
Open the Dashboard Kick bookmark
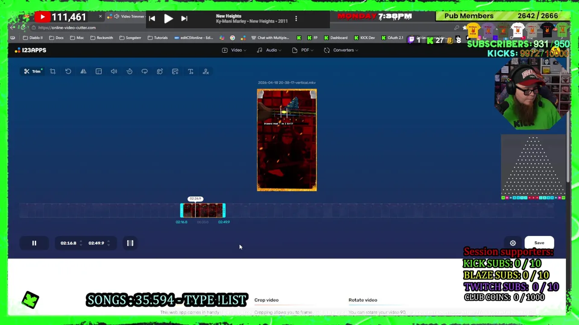pos(336,38)
